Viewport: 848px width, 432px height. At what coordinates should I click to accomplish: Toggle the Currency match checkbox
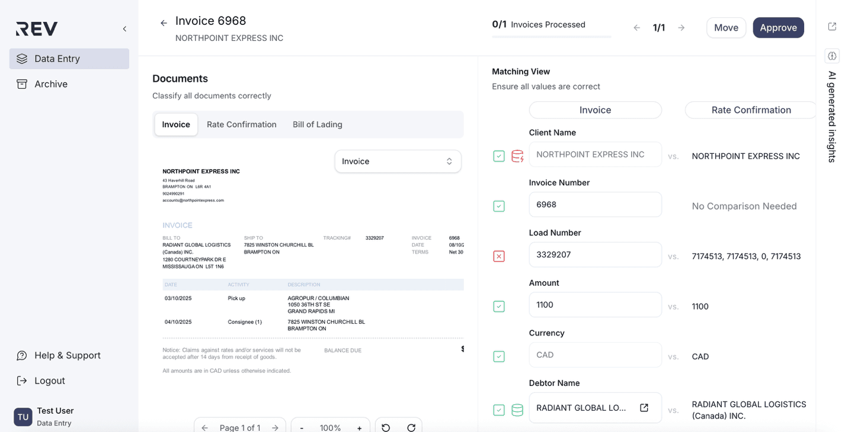[x=498, y=356]
